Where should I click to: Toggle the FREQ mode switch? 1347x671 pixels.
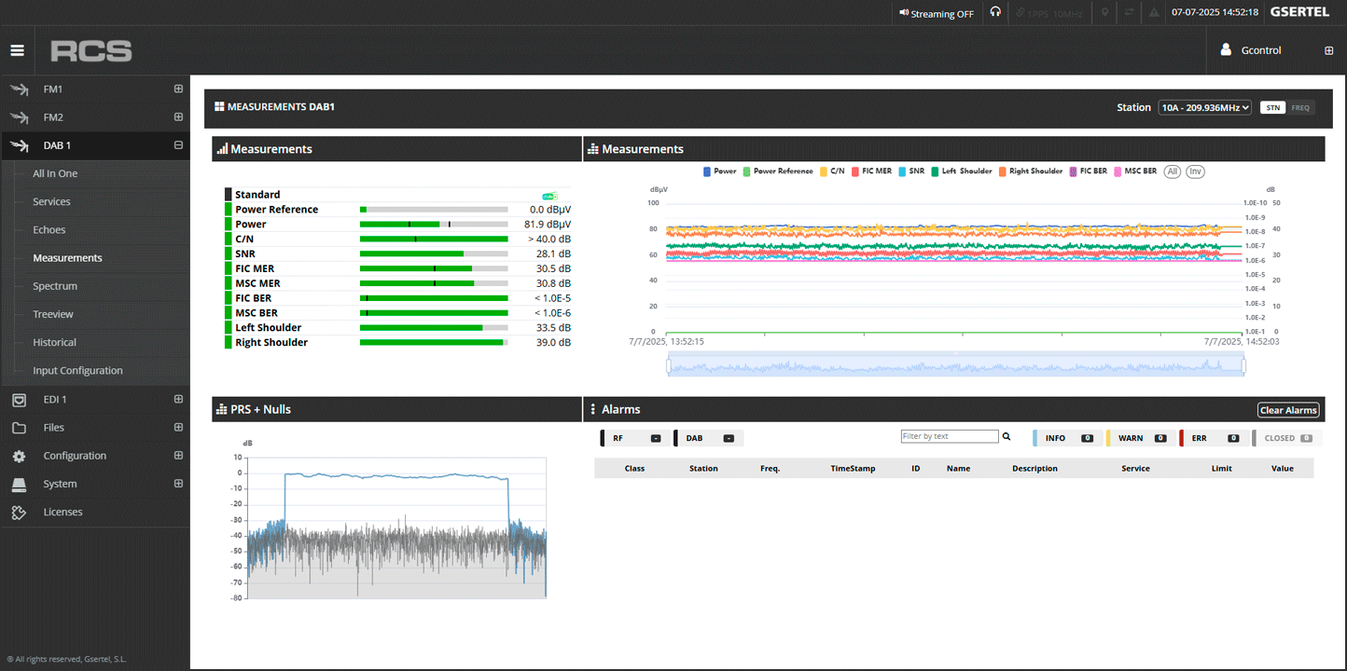1300,108
